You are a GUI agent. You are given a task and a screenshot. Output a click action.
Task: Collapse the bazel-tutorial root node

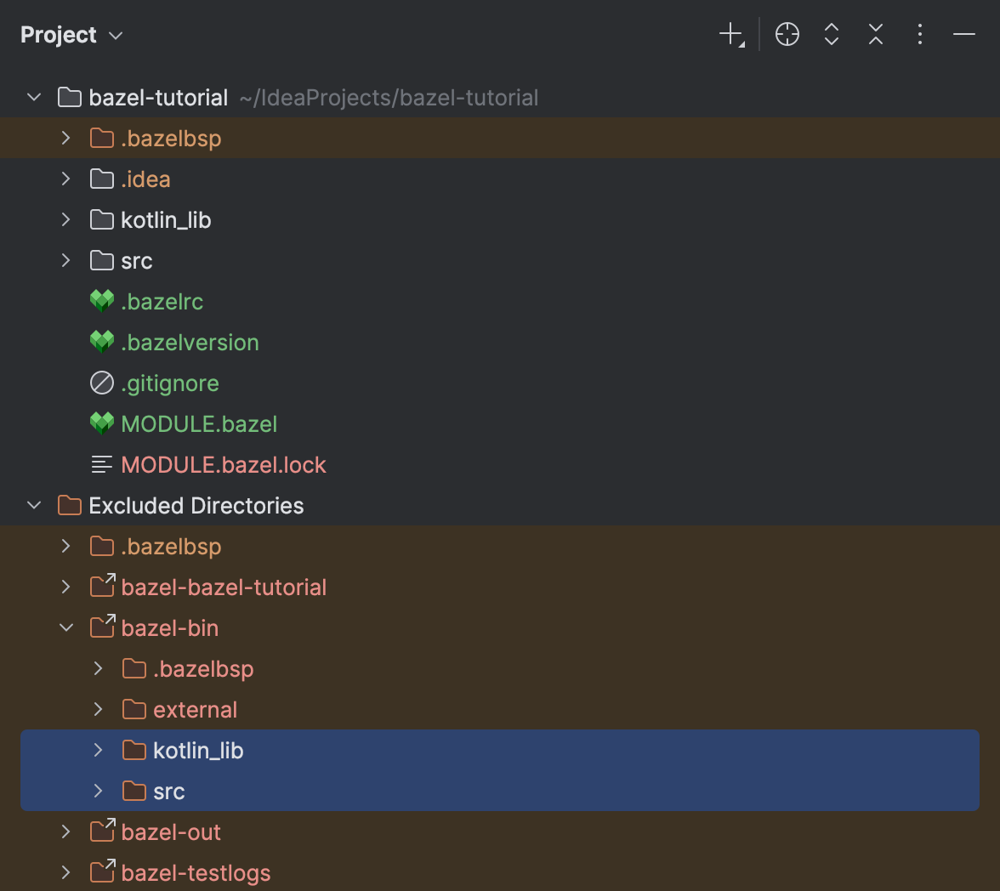coord(33,97)
